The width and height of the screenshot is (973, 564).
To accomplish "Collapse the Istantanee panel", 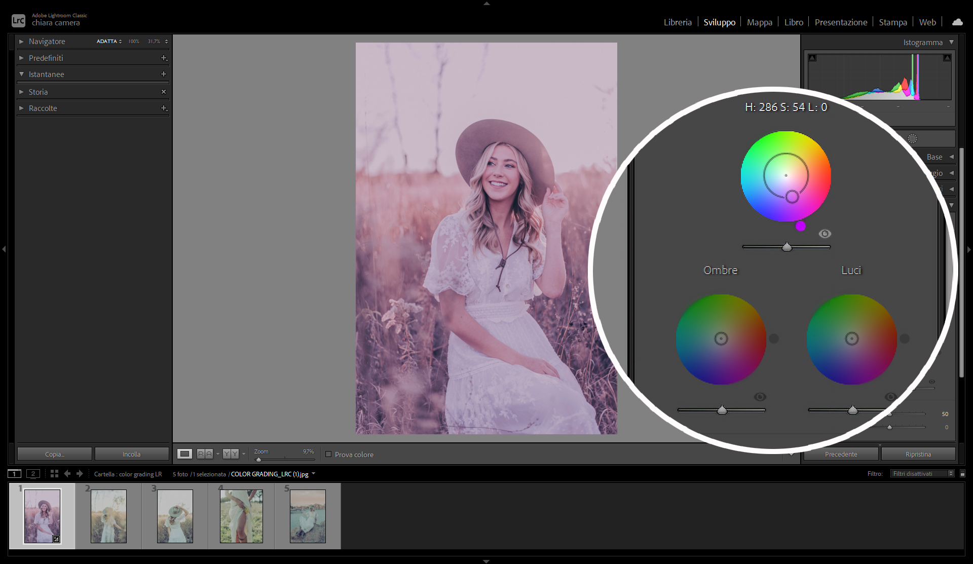I will coord(21,74).
